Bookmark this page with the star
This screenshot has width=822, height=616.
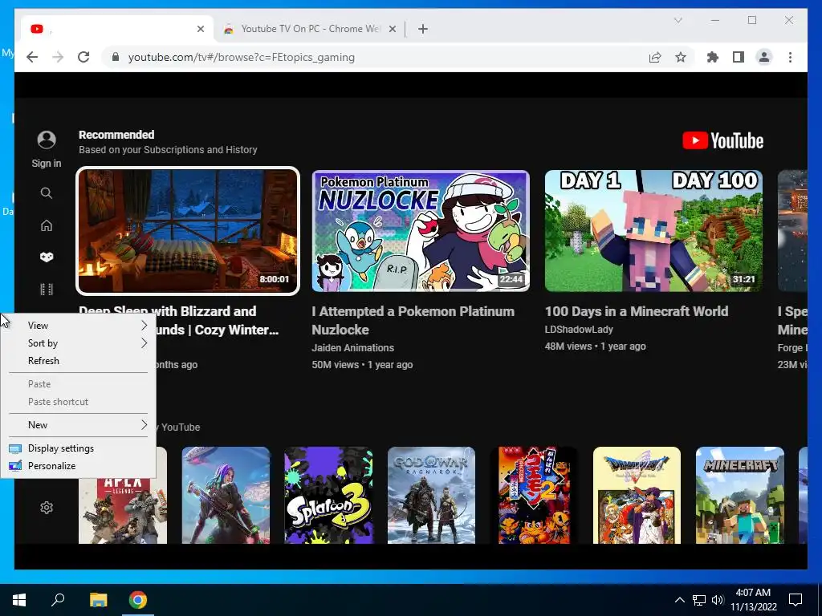681,57
